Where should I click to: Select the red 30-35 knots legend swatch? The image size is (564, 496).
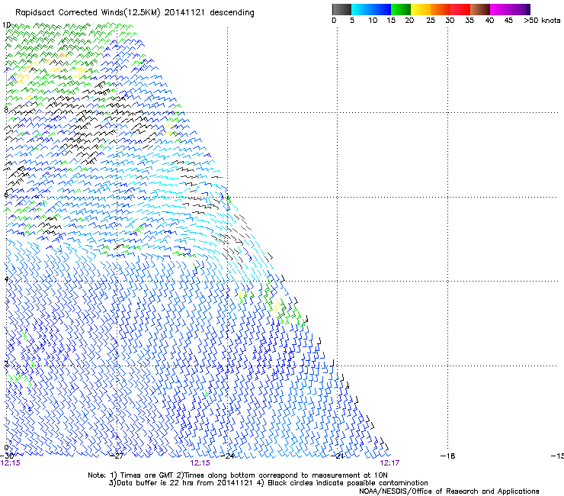(460, 9)
